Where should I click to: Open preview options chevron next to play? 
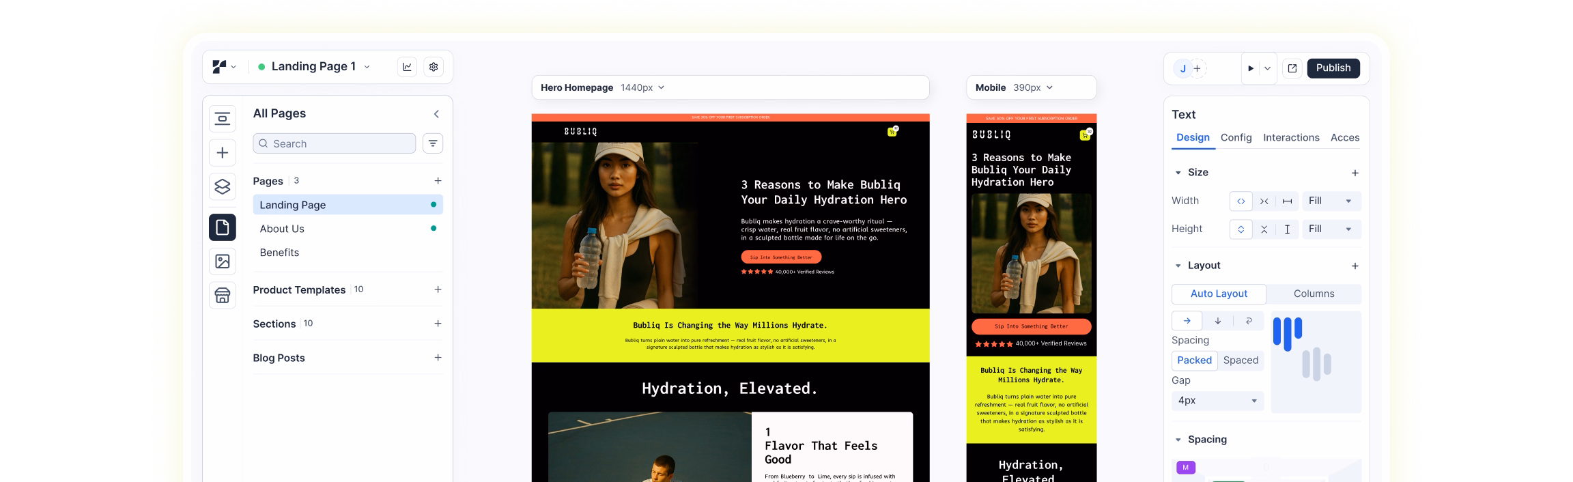(x=1267, y=68)
